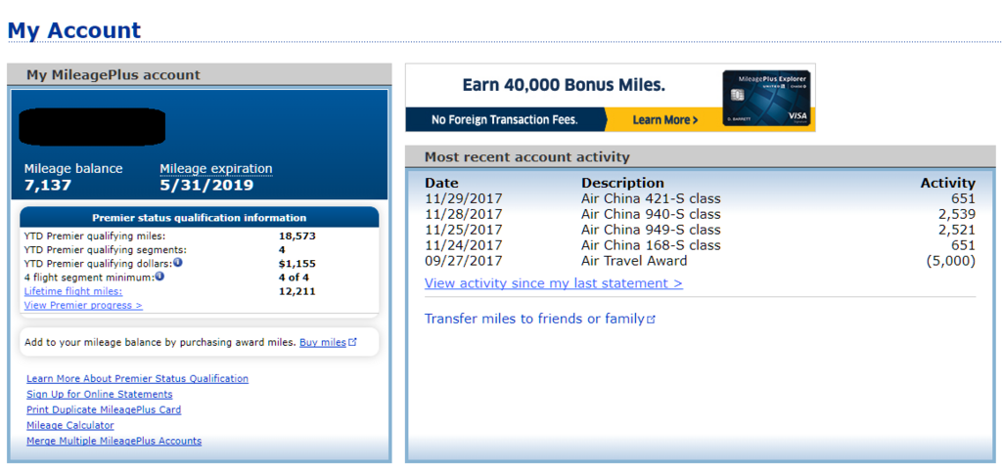This screenshot has width=1002, height=471.
Task: View activity since my last statement
Action: (x=554, y=282)
